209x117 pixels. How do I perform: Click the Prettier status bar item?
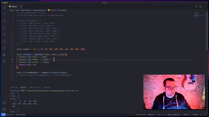194,114
